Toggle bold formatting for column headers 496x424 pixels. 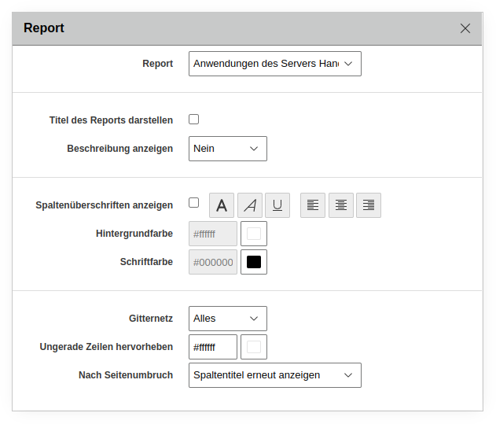point(222,205)
